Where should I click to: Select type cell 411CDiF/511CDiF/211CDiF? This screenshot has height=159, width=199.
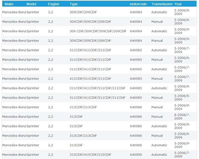coord(90,79)
